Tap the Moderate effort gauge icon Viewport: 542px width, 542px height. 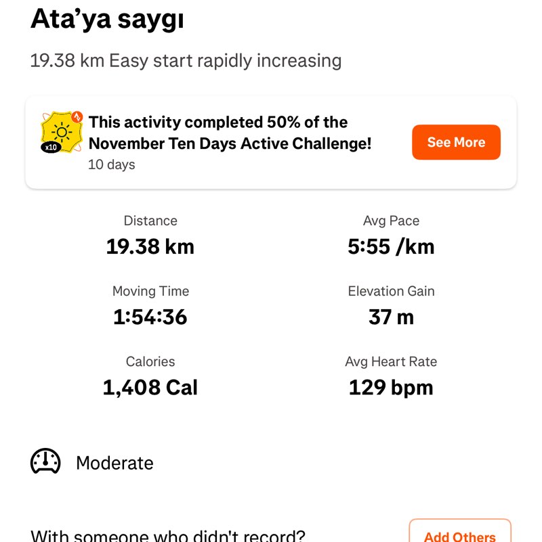point(46,462)
